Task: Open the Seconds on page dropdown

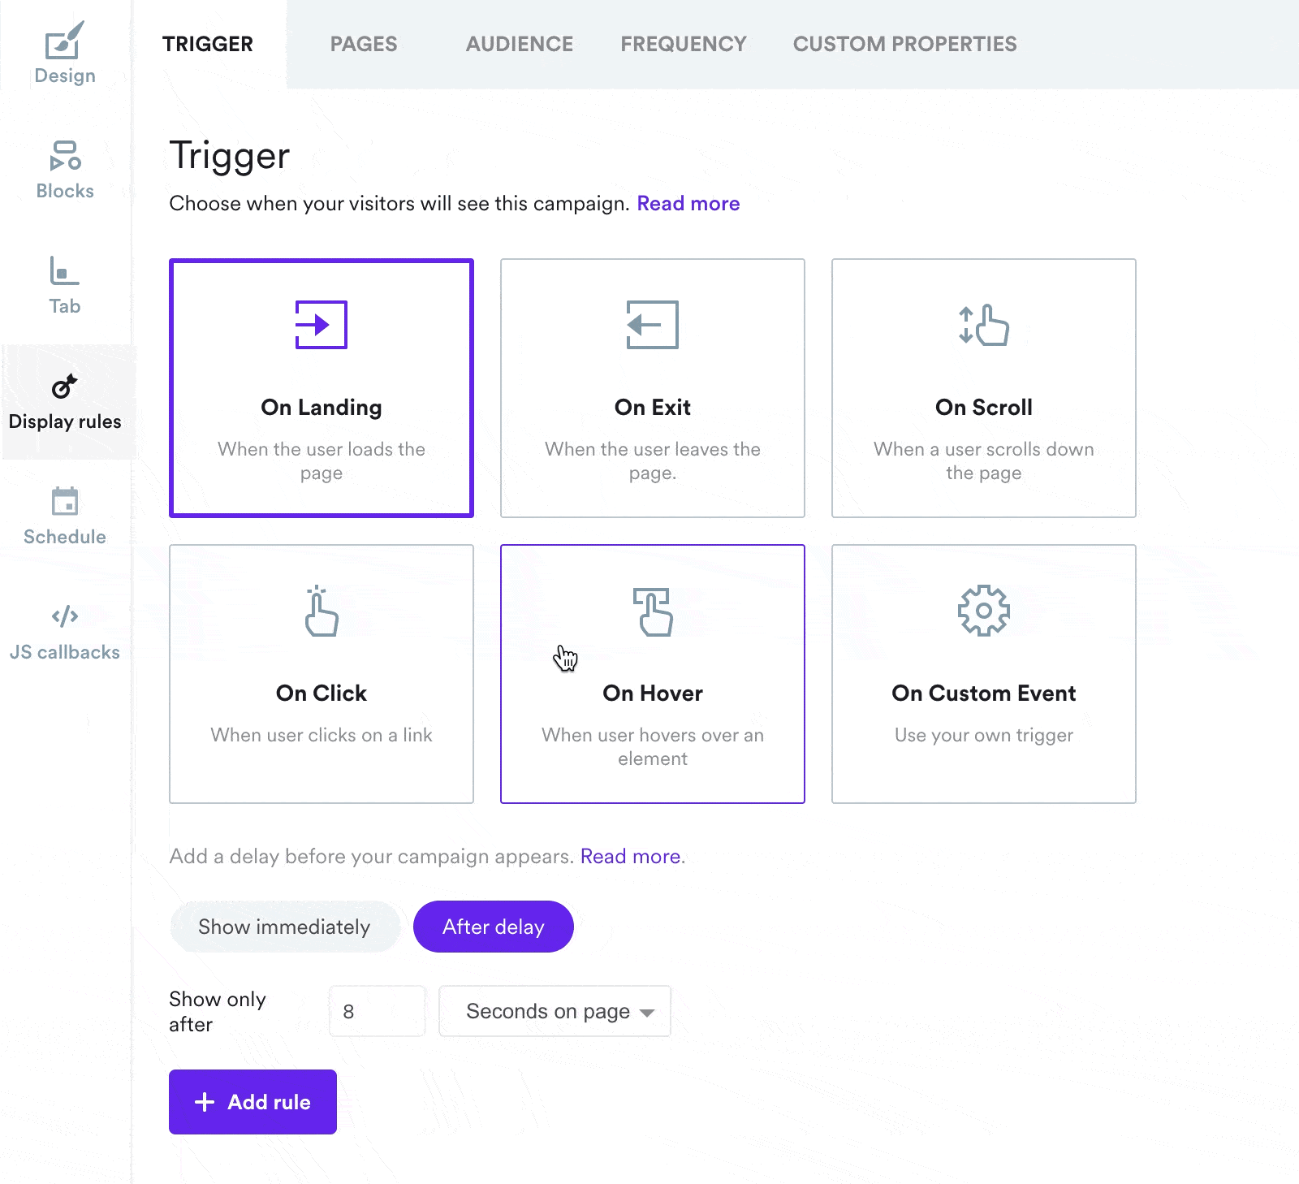Action: (x=555, y=1011)
